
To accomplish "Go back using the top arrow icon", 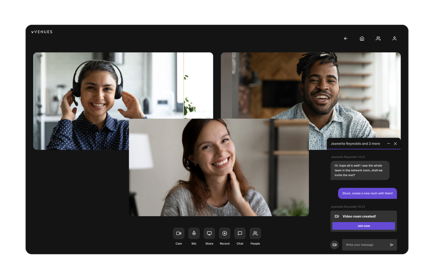I will click(x=346, y=38).
